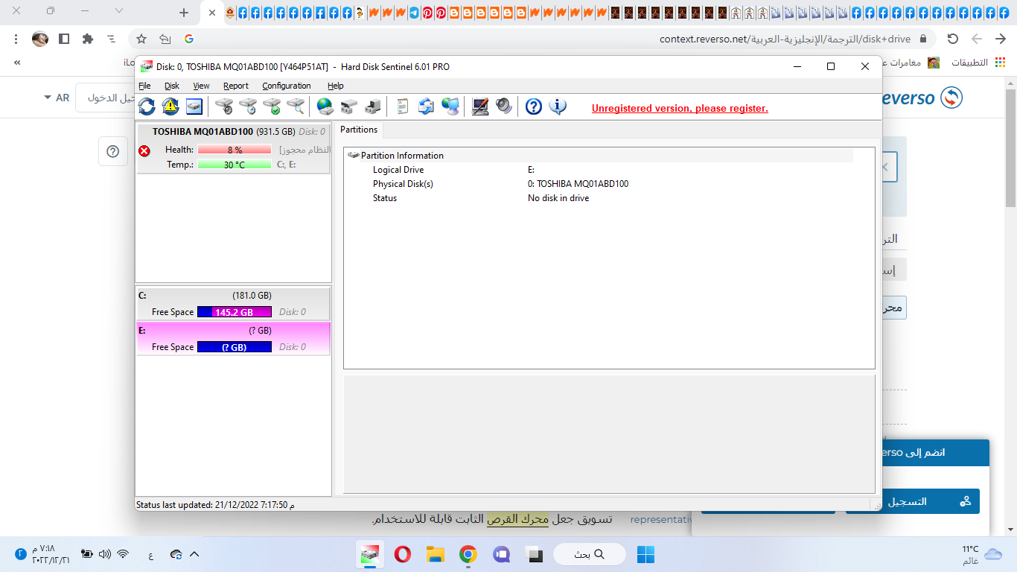Click the 'Status last updated' status bar text
The image size is (1017, 572).
[x=215, y=505]
